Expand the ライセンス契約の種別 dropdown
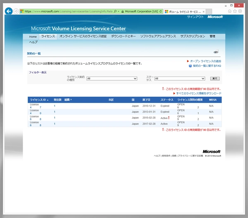 click(x=112, y=79)
